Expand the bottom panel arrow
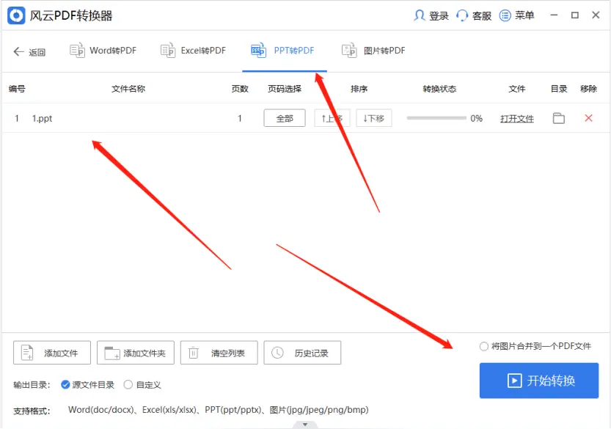 coord(305,425)
